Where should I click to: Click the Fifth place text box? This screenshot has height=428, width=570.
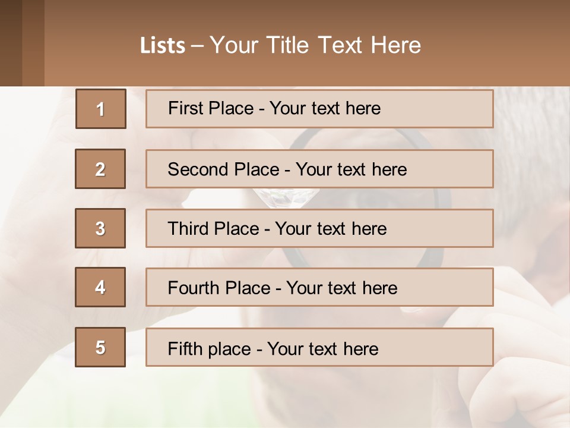(319, 347)
